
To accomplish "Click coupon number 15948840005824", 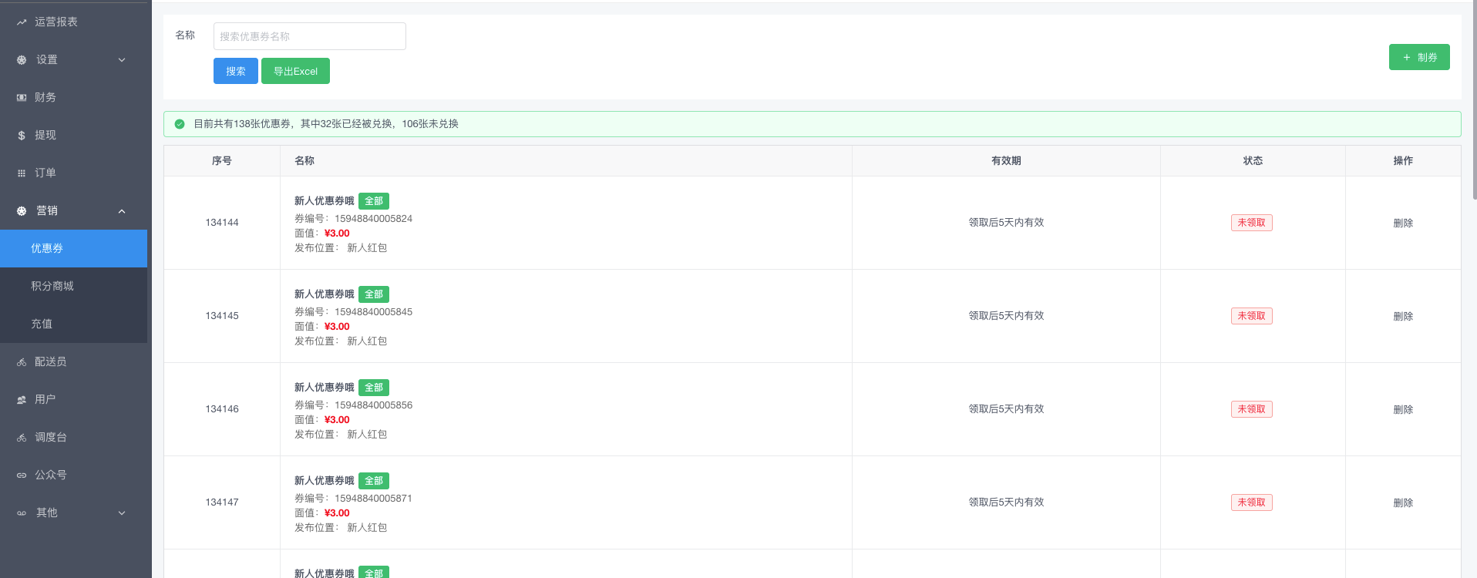I will 373,219.
